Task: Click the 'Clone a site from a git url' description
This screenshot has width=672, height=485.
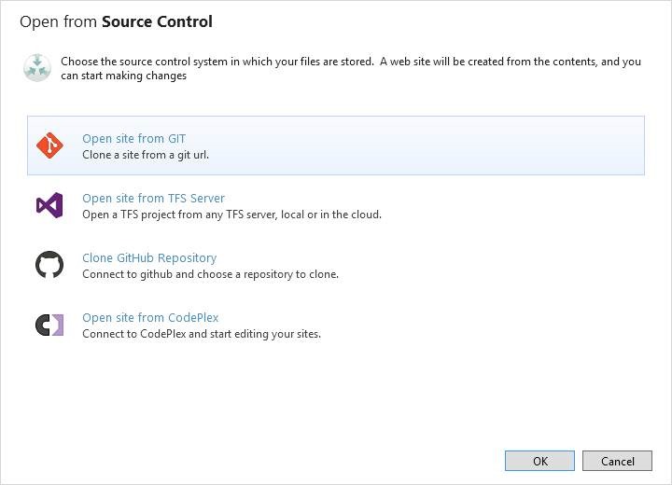Action: point(146,155)
